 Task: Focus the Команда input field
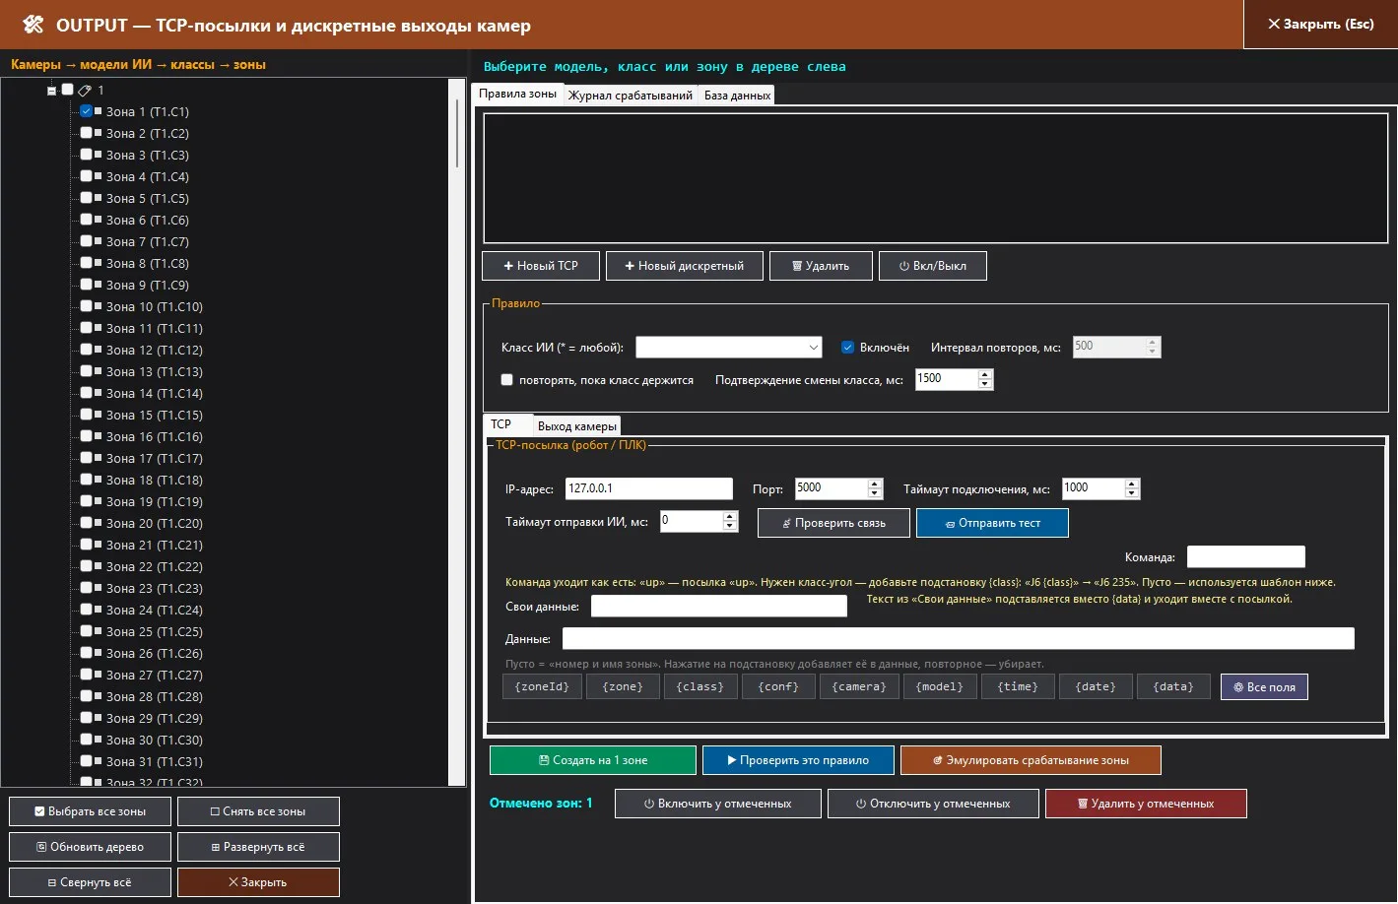tap(1245, 556)
